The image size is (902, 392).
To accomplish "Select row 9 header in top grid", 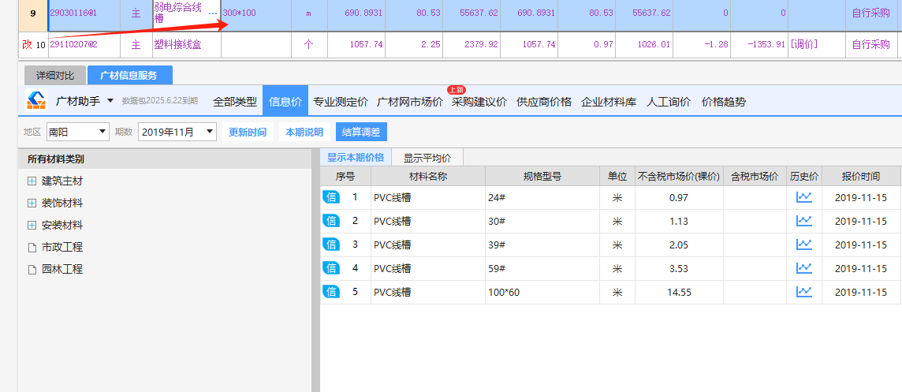I will [x=33, y=13].
